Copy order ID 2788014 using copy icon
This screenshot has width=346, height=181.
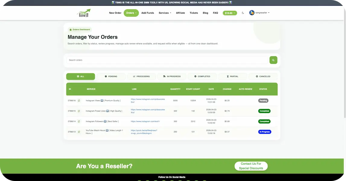[79, 121]
